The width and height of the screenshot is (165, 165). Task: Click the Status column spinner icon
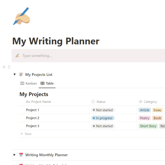93,102
